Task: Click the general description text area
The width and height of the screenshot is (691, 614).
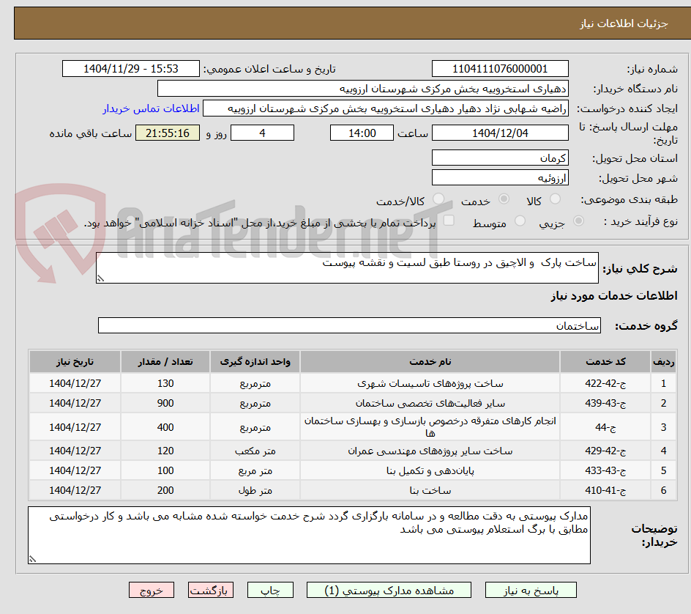Action: click(347, 268)
